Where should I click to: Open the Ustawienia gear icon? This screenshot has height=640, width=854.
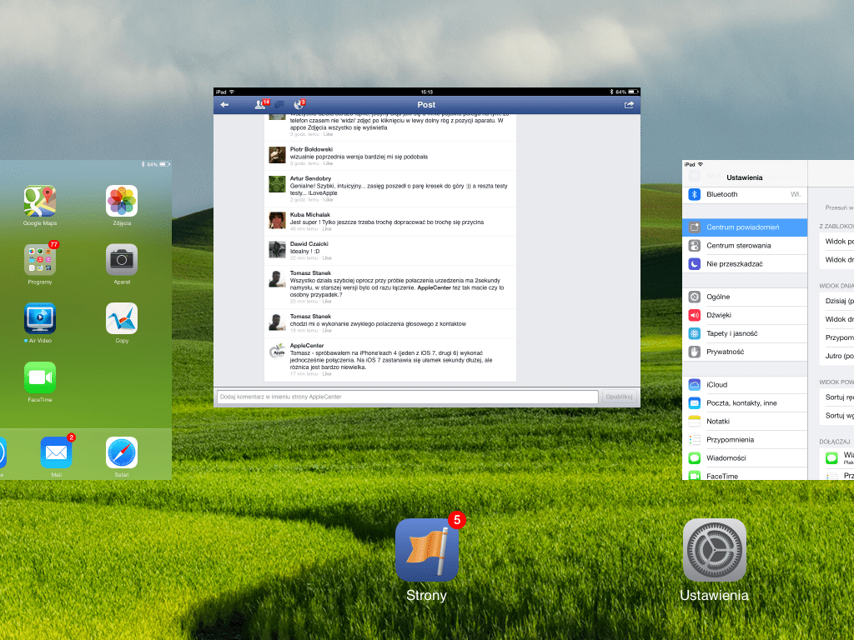point(714,550)
